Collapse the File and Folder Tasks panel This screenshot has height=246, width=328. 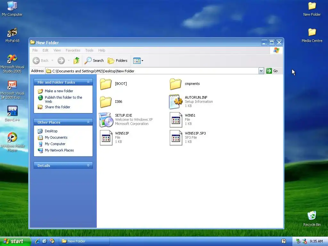88,82
